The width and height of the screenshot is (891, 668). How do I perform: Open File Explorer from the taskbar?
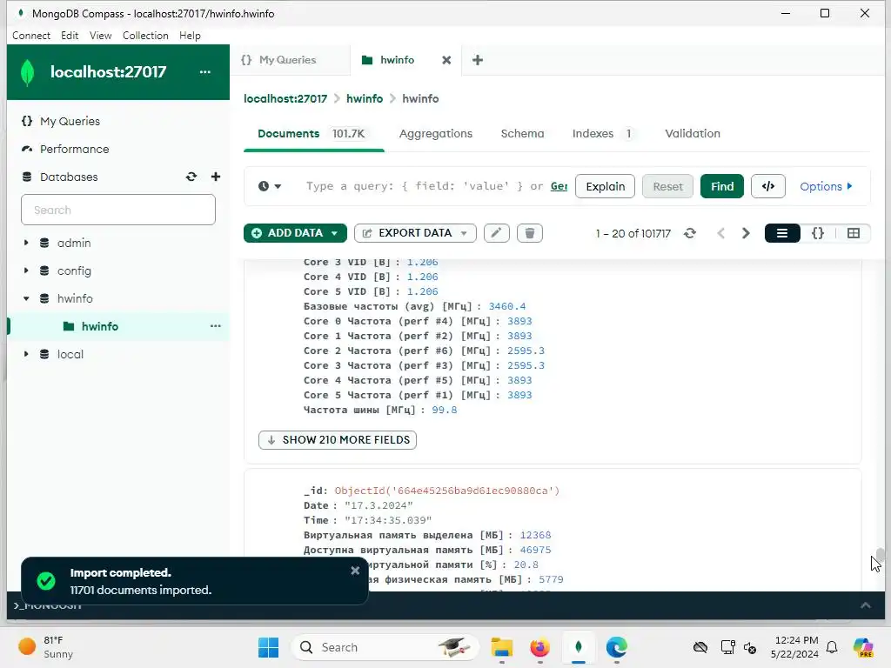click(x=502, y=647)
